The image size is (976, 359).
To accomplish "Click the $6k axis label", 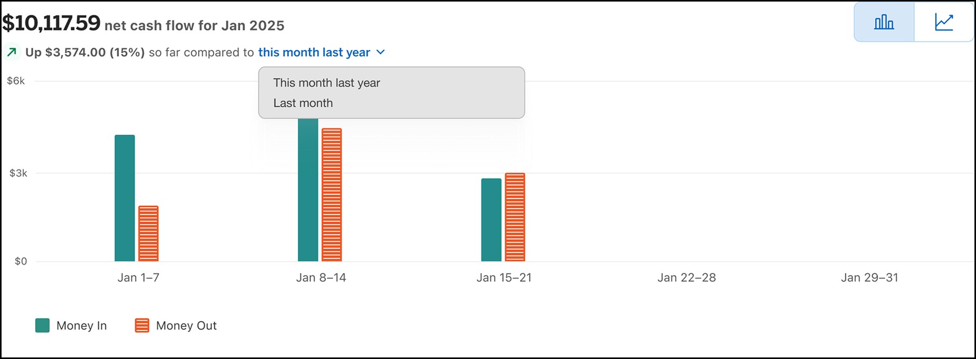I will (17, 80).
